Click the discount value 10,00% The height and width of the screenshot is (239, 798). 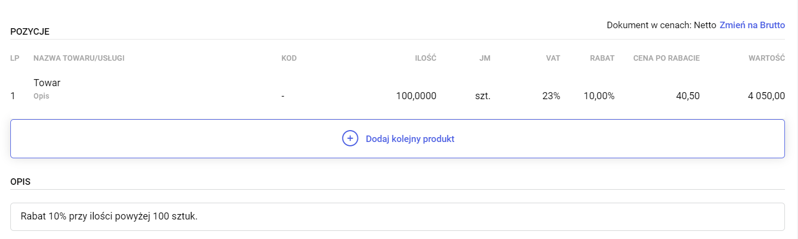[598, 96]
